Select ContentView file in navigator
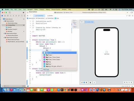The height and width of the screenshot is (101, 134). [13, 25]
